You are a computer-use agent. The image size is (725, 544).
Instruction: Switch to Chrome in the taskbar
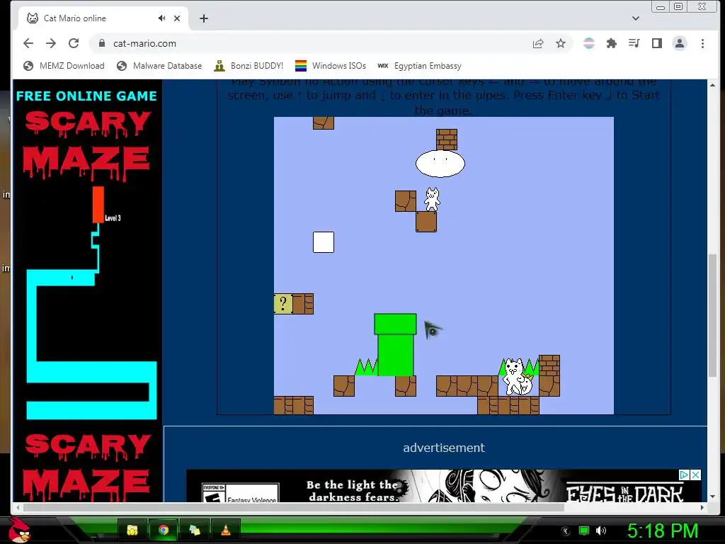(164, 530)
